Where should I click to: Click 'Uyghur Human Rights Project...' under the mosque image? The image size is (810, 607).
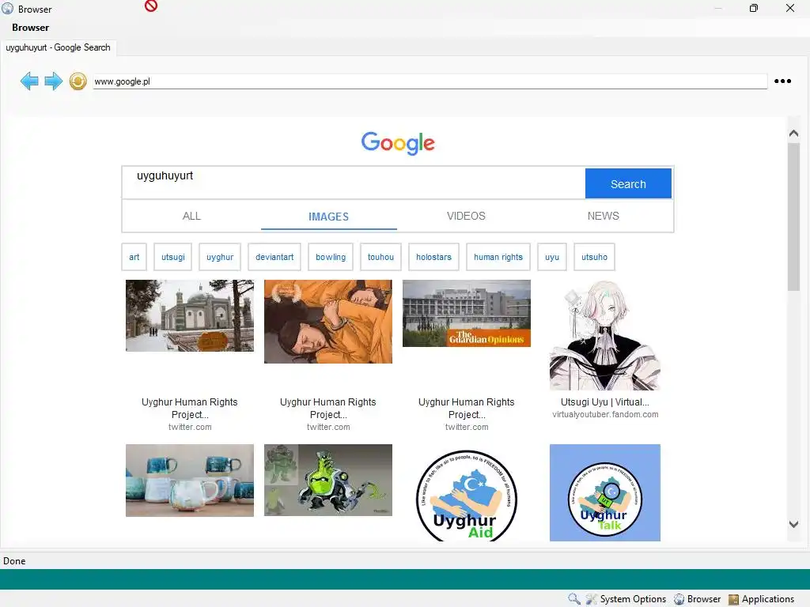coord(190,409)
